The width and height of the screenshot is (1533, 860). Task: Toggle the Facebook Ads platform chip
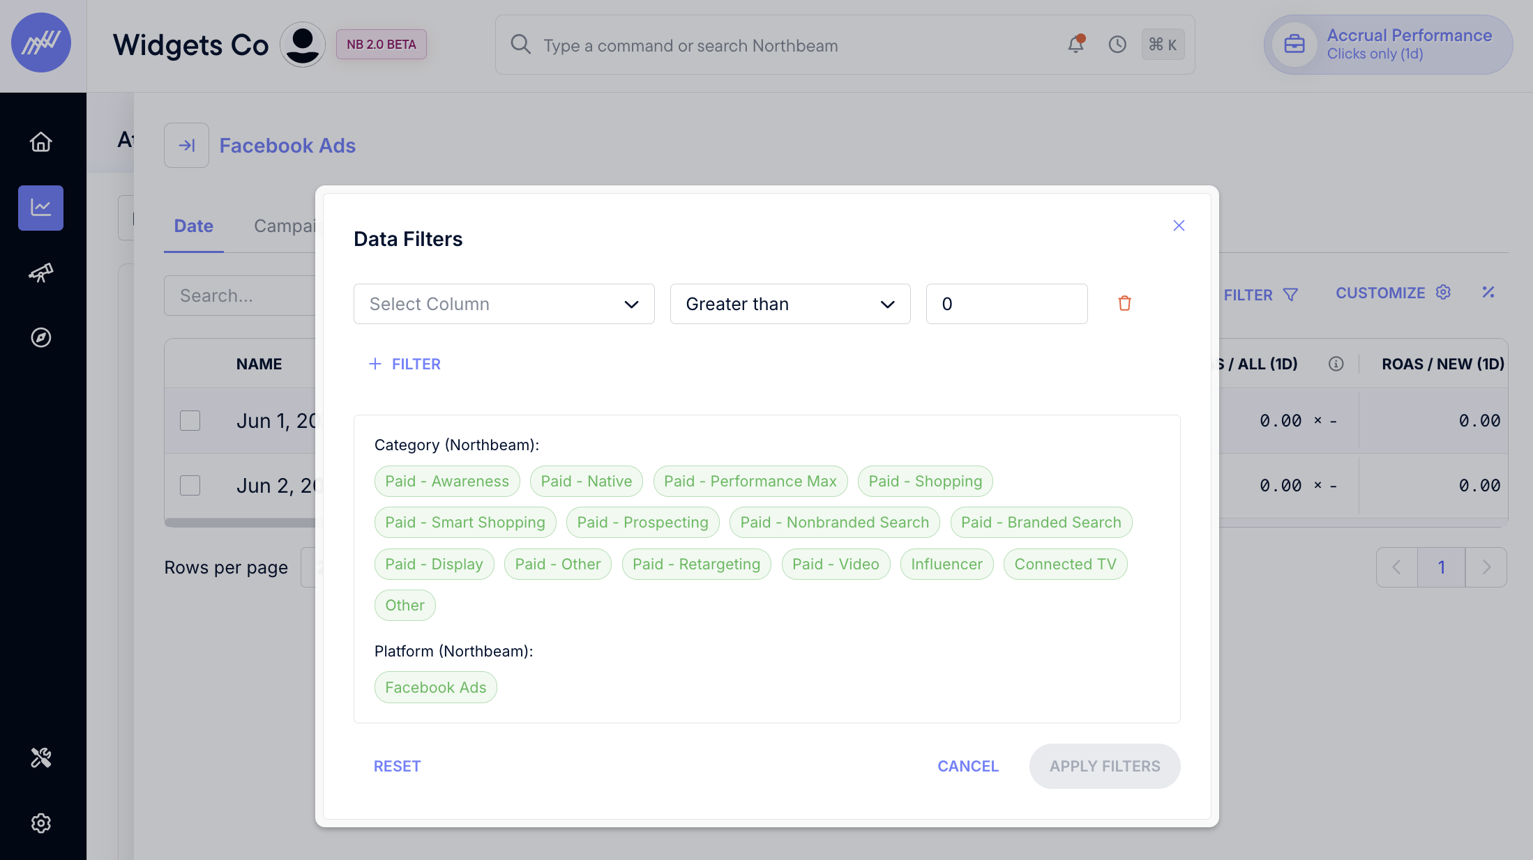436,687
